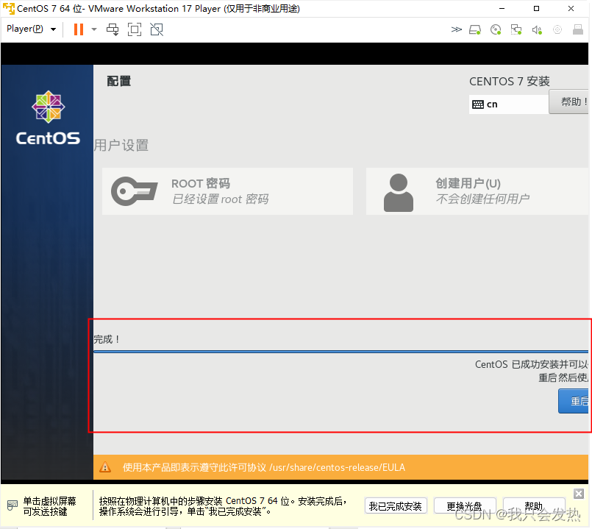Click the 帮助 button in hint bar

[x=533, y=506]
